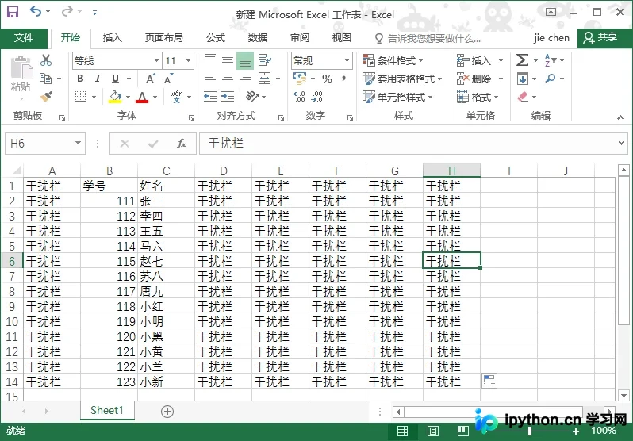The width and height of the screenshot is (633, 441).
Task: Switch to the 公式 Formulas tab
Action: (216, 38)
